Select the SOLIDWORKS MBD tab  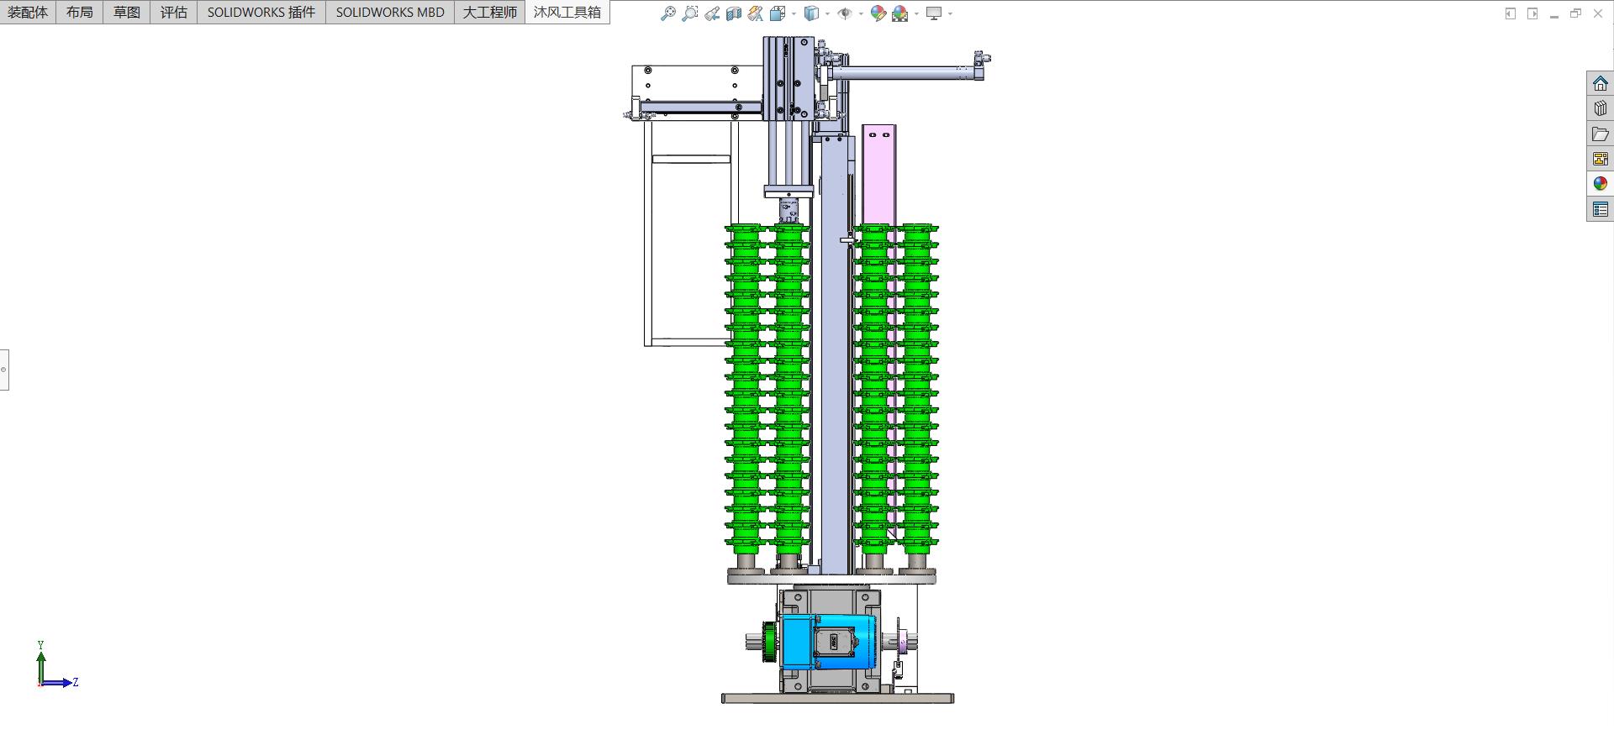pyautogui.click(x=390, y=12)
